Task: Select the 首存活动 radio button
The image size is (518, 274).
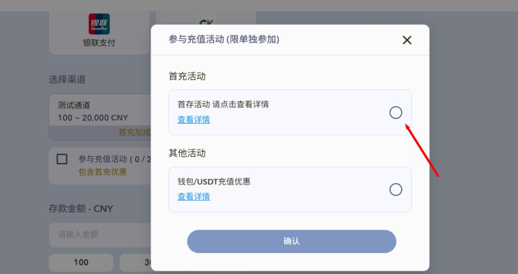Action: point(395,112)
